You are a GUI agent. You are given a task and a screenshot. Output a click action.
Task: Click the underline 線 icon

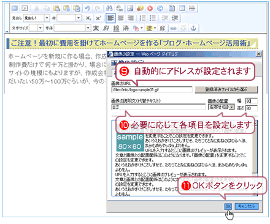point(116,28)
